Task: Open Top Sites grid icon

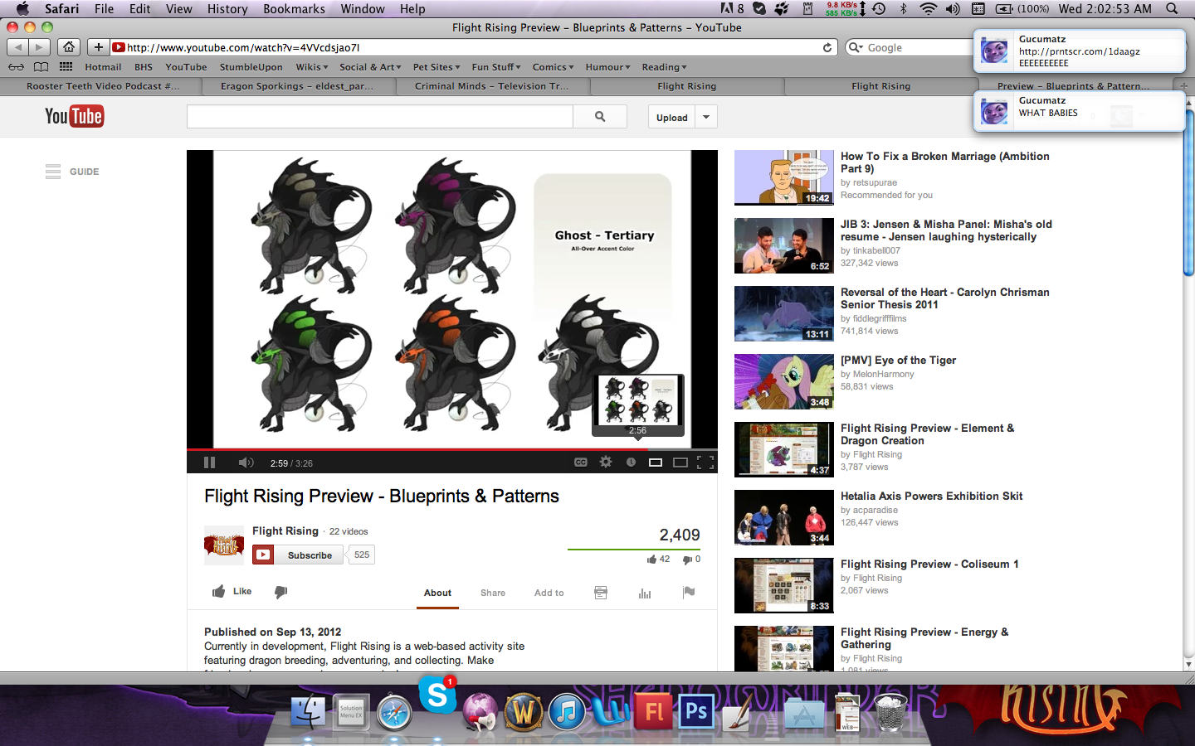Action: click(66, 67)
